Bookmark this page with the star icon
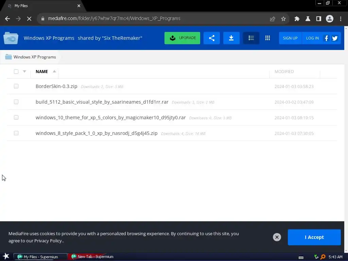348x261 pixels. tap(283, 19)
